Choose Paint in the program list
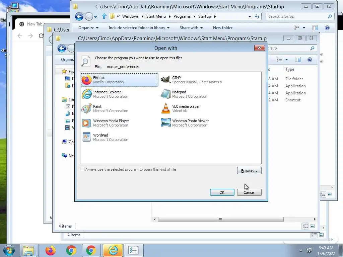The width and height of the screenshot is (343, 257). tap(120, 109)
